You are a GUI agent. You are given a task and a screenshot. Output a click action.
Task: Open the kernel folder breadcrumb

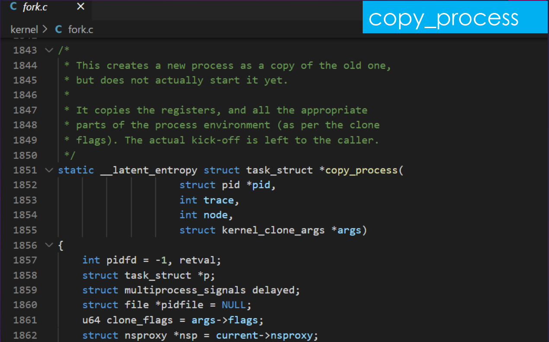click(24, 29)
